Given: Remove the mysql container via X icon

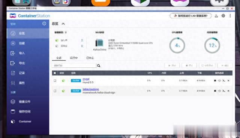Looking at the screenshot, I should (x=228, y=80).
